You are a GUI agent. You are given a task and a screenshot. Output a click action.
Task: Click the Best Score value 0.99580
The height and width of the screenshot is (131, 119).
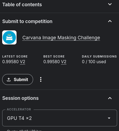click(x=52, y=62)
